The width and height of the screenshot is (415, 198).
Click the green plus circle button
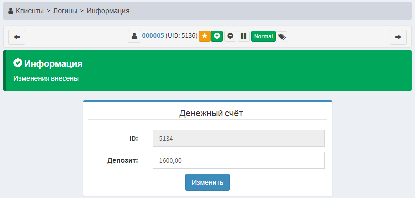pos(217,36)
